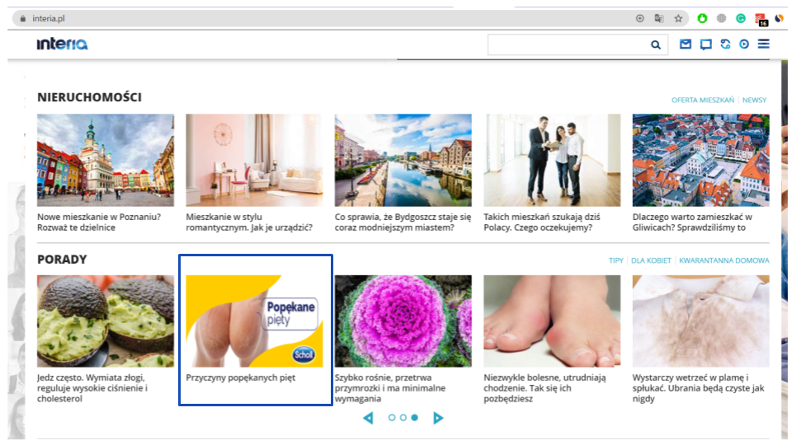Open the Bydgoszcz river thumbnail
The width and height of the screenshot is (792, 445).
(x=403, y=160)
